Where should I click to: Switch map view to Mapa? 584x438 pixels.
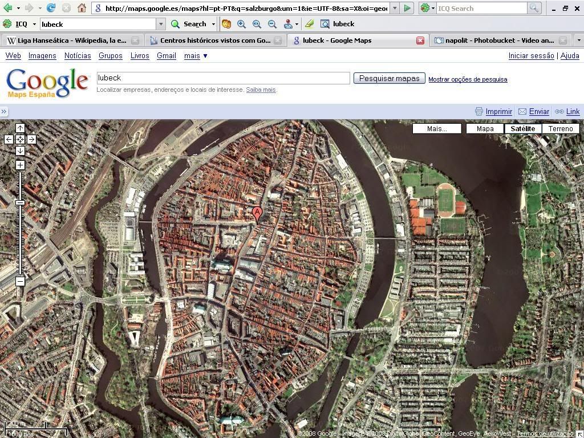coord(485,128)
